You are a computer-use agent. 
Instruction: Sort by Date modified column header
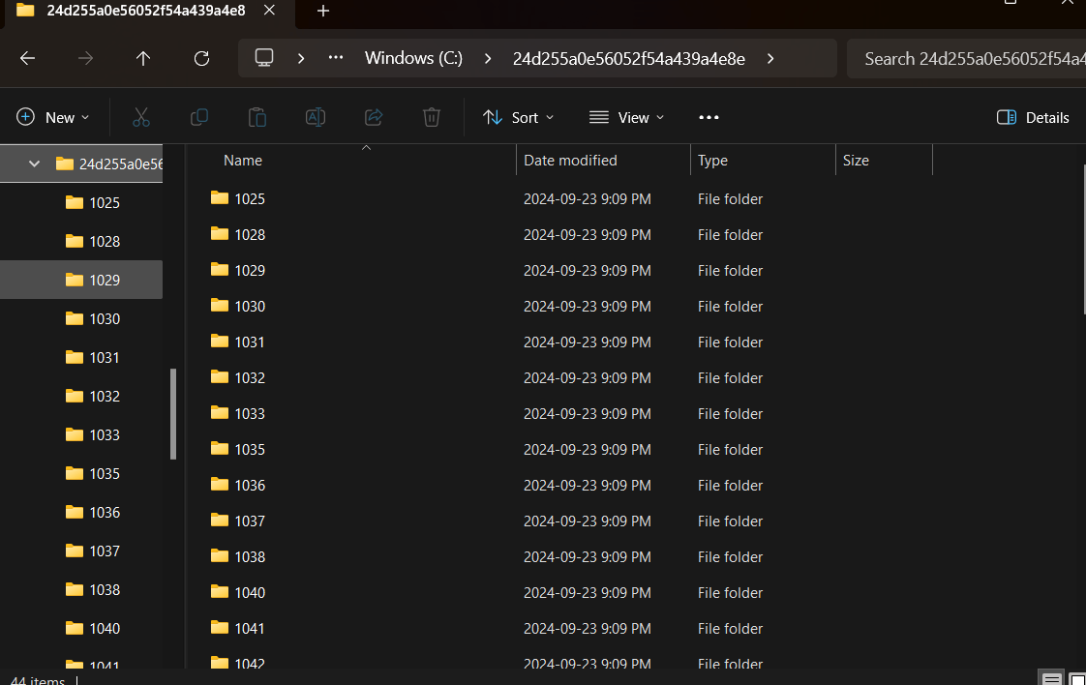(x=603, y=161)
